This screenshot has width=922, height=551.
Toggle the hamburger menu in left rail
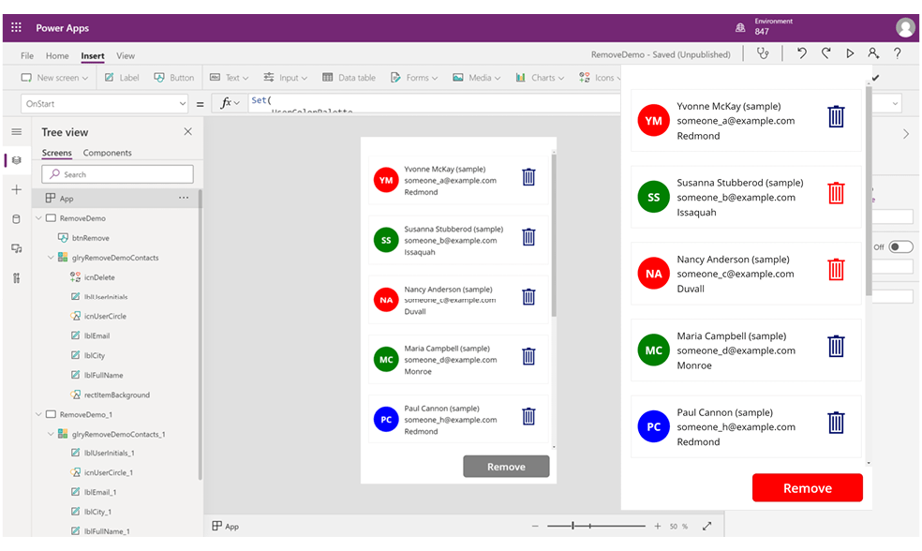[17, 132]
